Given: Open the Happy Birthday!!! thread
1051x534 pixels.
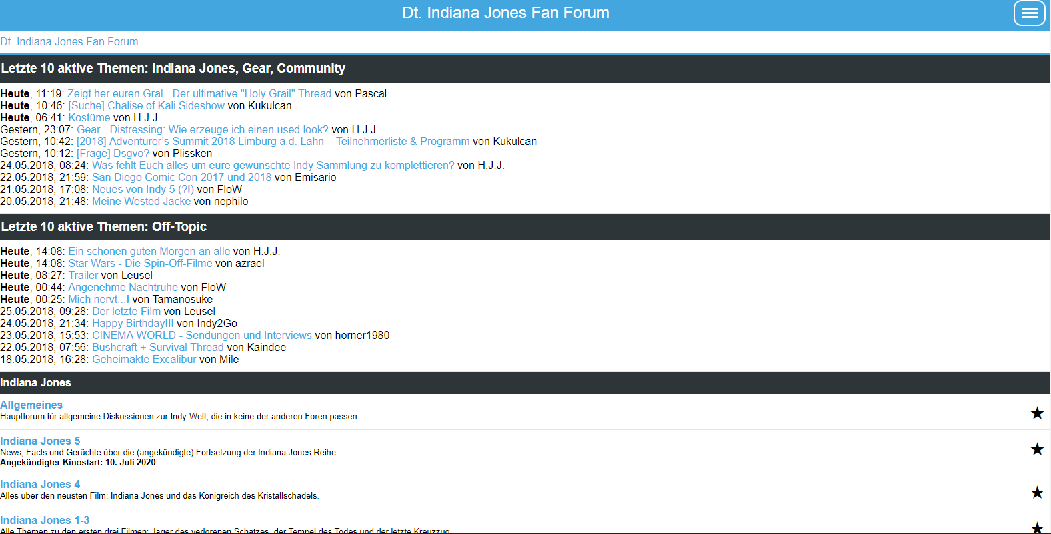Looking at the screenshot, I should click(x=132, y=324).
